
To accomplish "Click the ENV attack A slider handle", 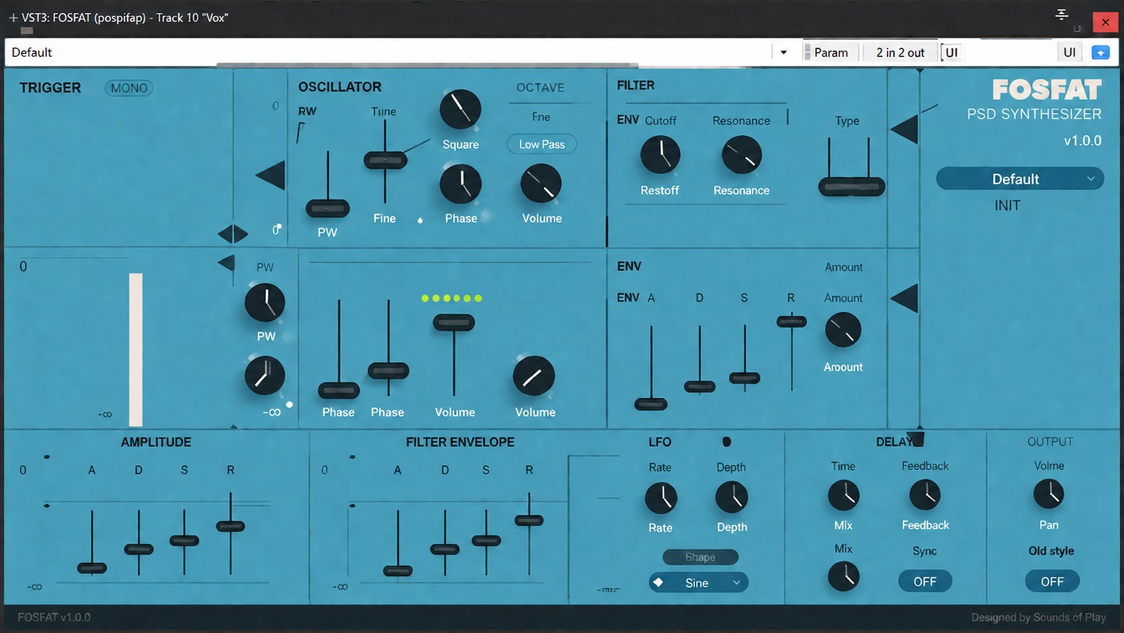I will pos(651,404).
